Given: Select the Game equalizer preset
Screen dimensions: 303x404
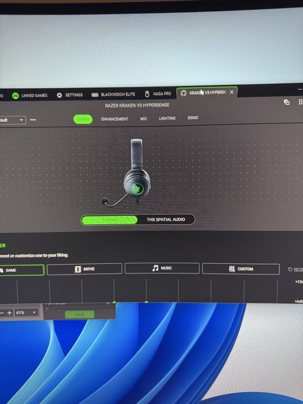Looking at the screenshot, I should [22, 270].
